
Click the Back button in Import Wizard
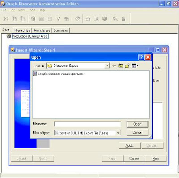click(x=21, y=158)
